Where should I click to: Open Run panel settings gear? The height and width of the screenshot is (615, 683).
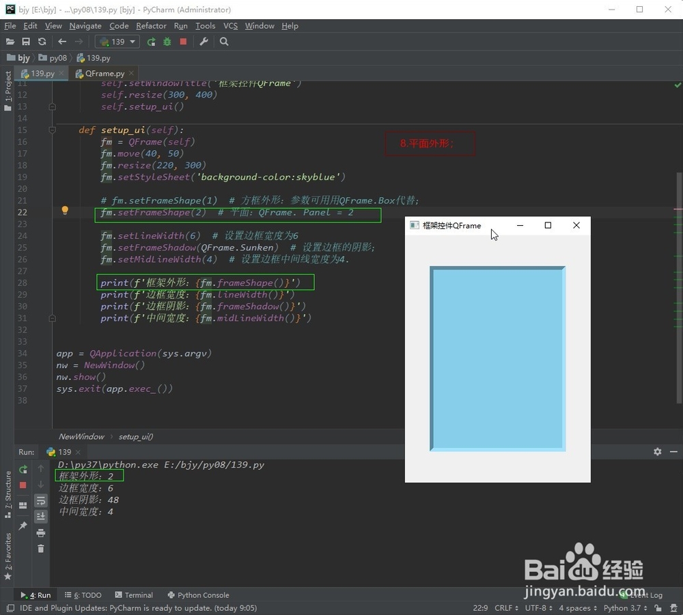click(x=657, y=452)
